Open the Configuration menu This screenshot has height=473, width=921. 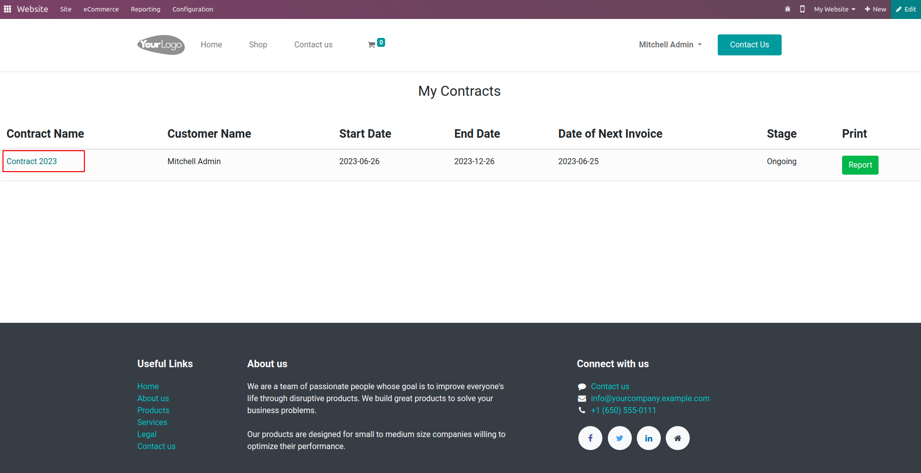[192, 9]
